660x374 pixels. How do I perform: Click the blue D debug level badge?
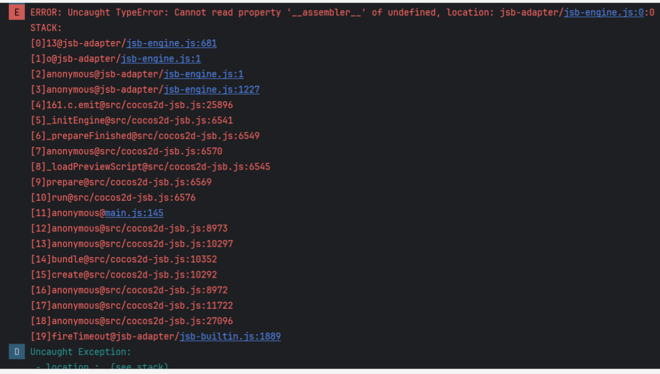[16, 352]
